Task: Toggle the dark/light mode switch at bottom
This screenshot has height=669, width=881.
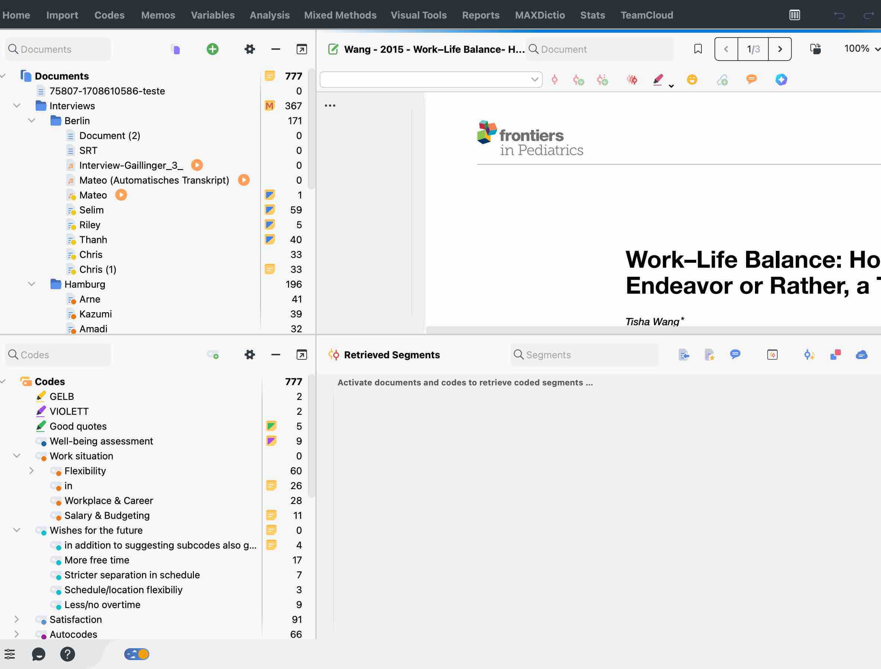Action: (137, 654)
